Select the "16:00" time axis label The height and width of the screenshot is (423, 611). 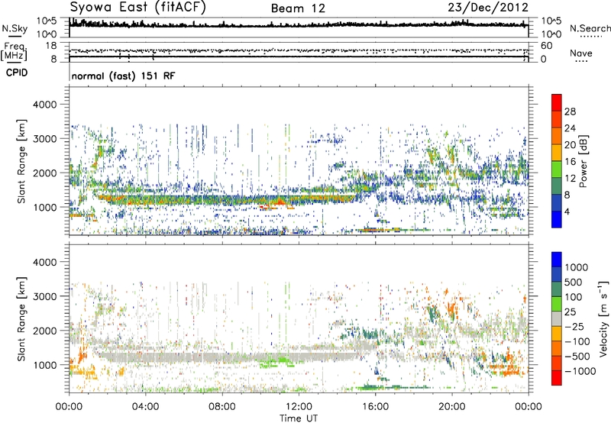(x=375, y=407)
